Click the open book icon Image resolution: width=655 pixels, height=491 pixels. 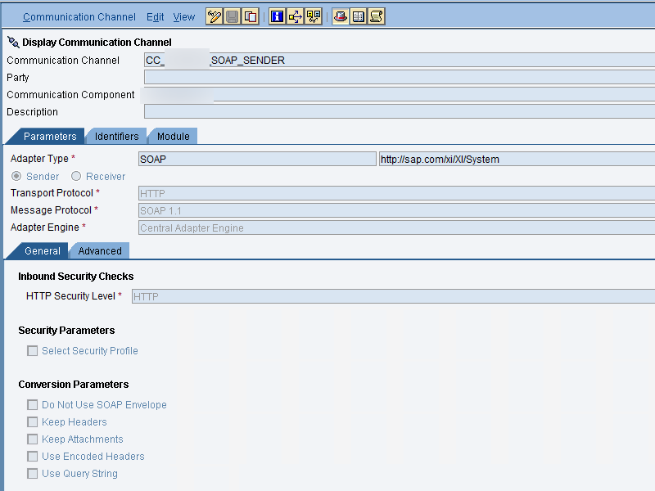click(x=359, y=16)
